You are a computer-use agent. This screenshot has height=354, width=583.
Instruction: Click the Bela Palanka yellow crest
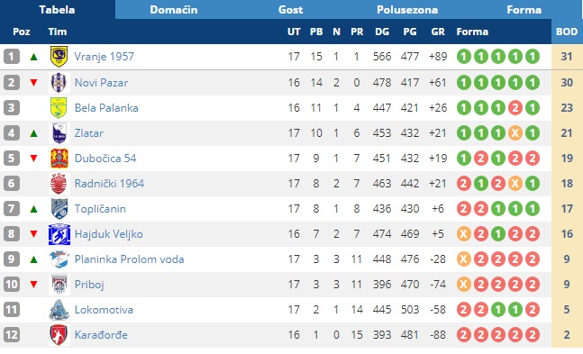coord(59,107)
